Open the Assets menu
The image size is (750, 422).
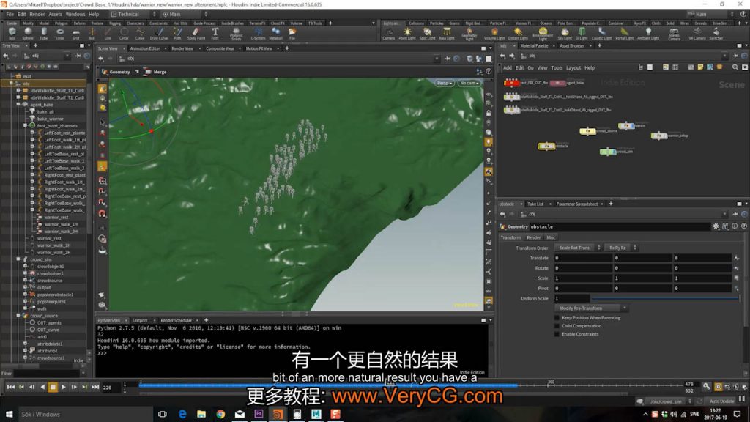[55, 15]
